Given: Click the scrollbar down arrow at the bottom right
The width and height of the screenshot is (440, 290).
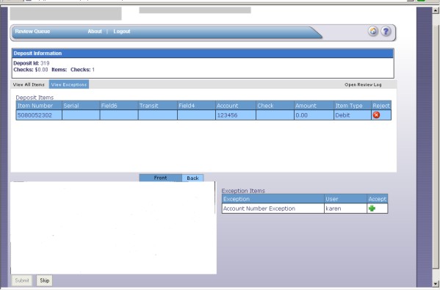Looking at the screenshot, I should click(436, 283).
